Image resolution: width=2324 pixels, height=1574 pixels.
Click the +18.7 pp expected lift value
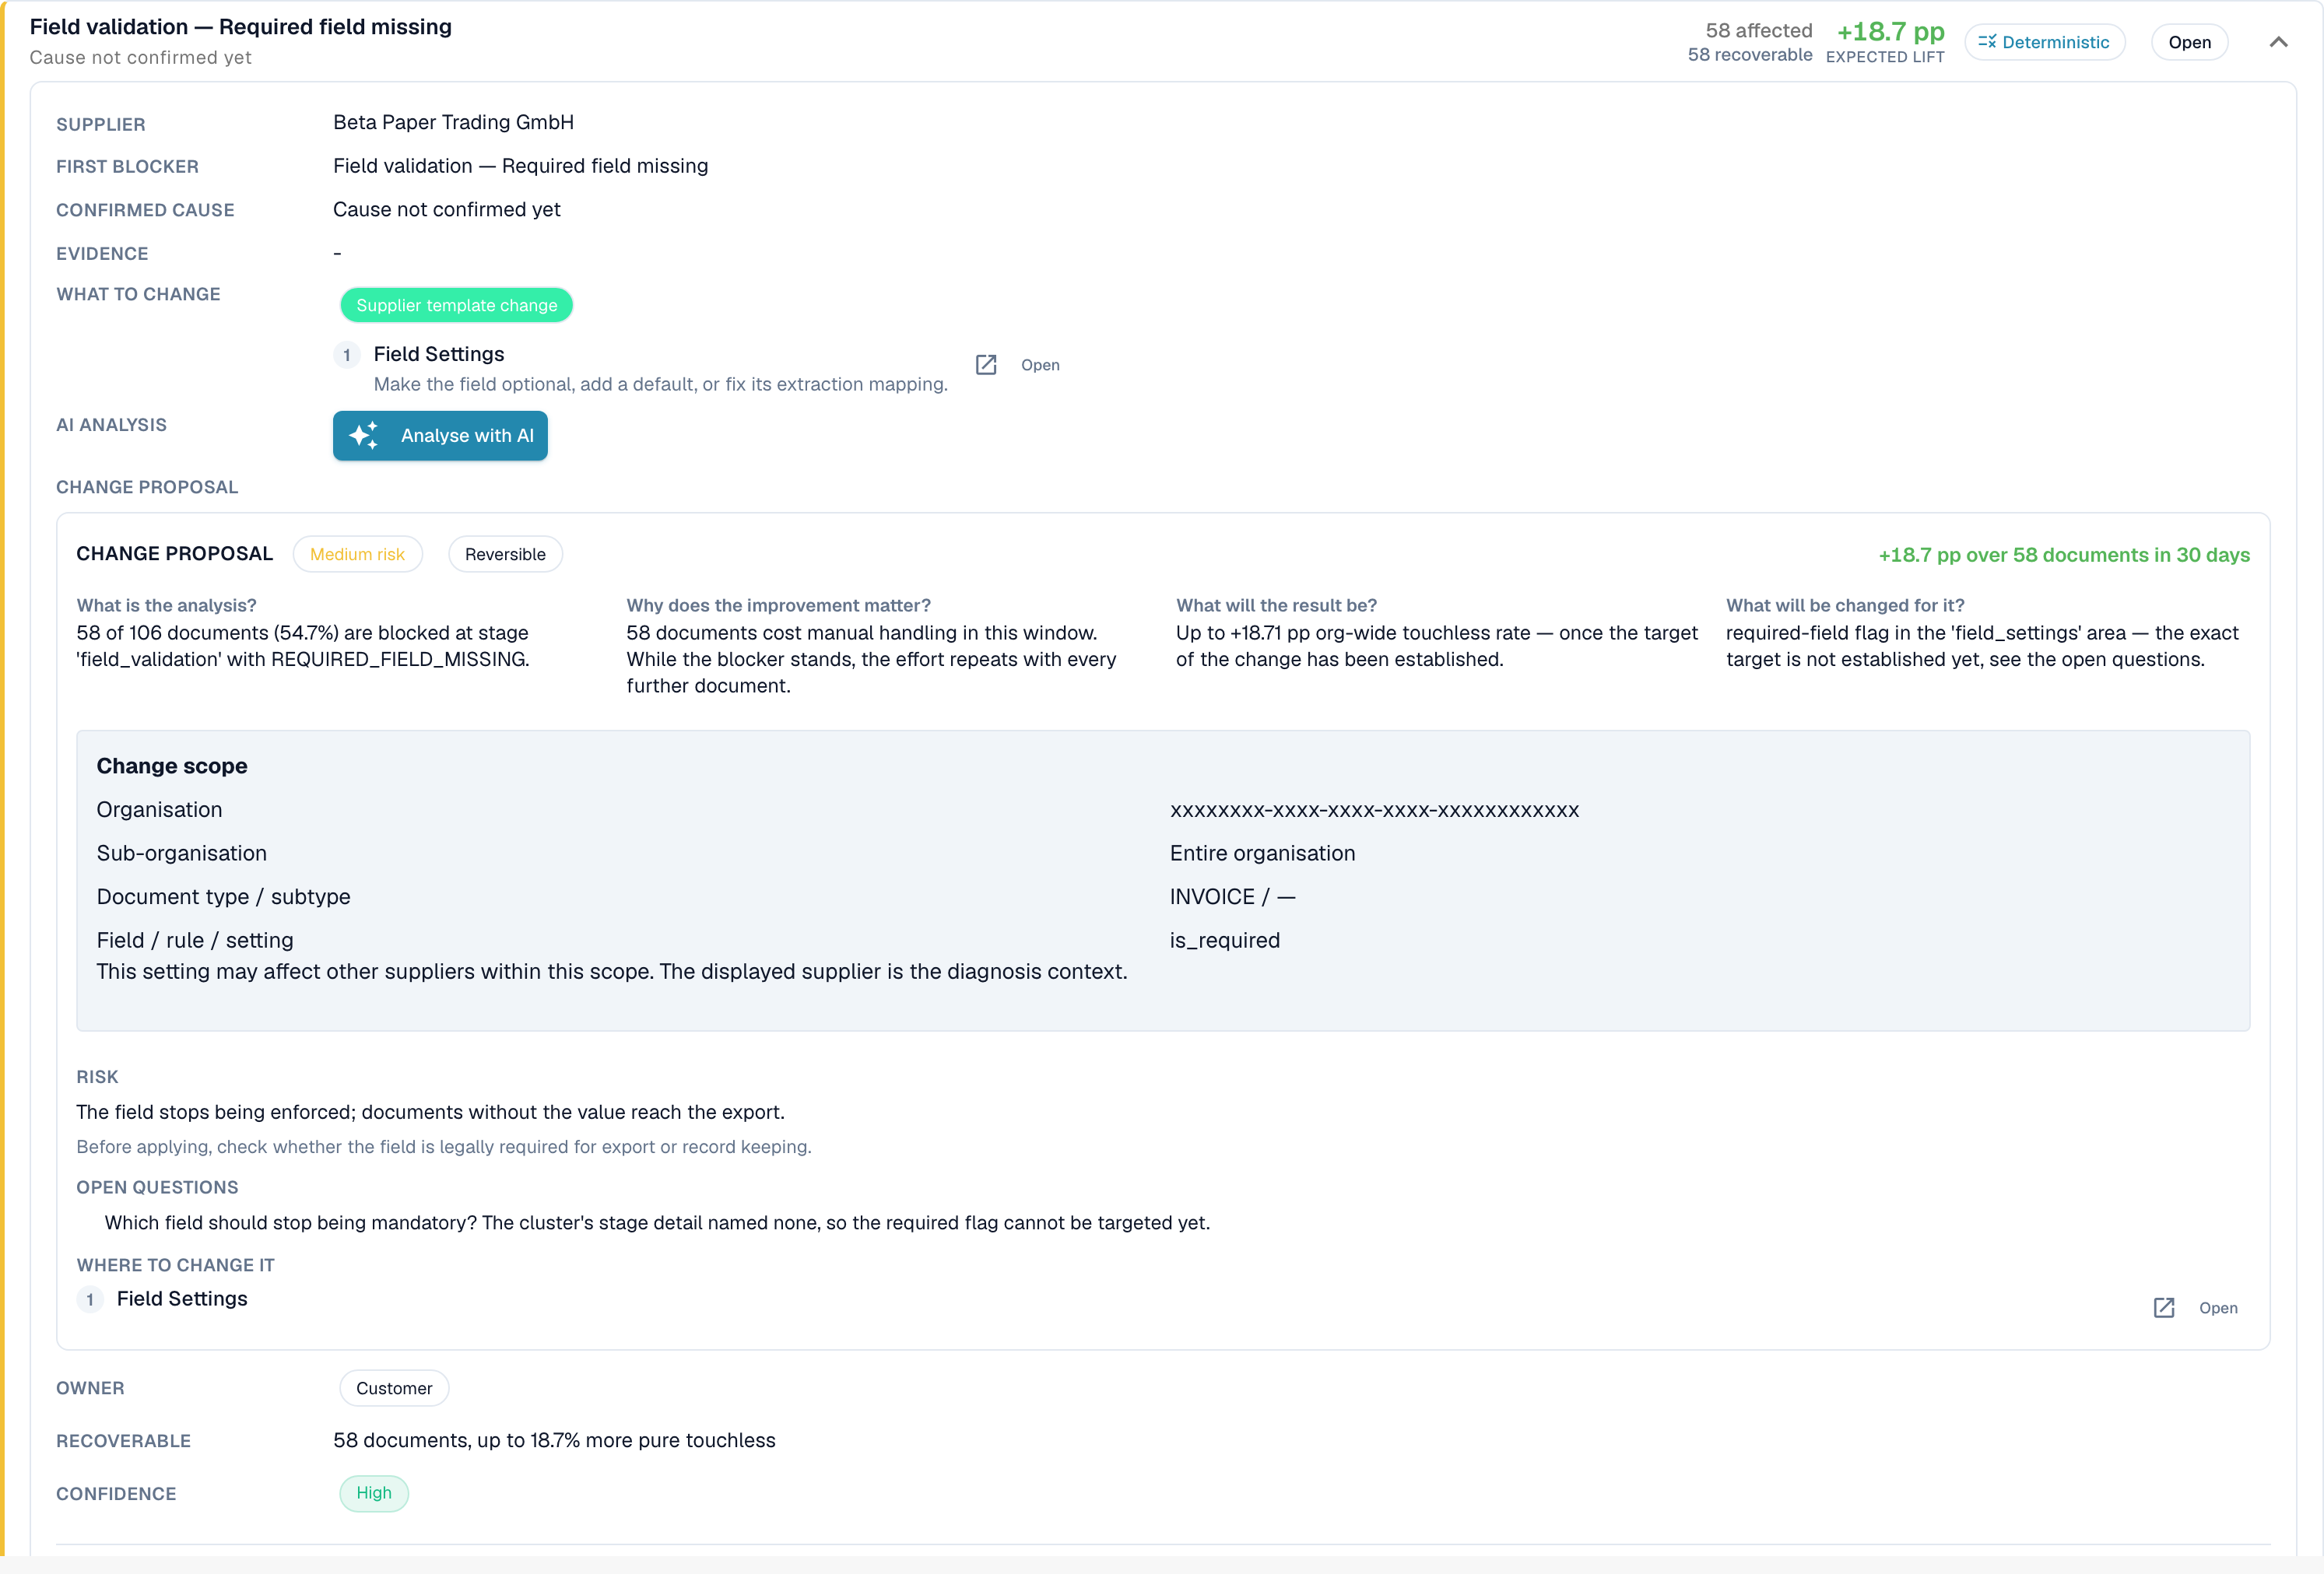1890,31
